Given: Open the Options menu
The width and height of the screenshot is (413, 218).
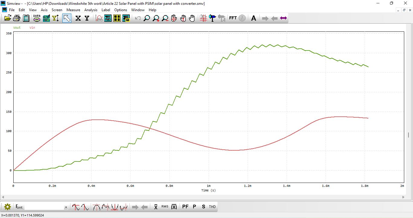Looking at the screenshot, I should 121,10.
